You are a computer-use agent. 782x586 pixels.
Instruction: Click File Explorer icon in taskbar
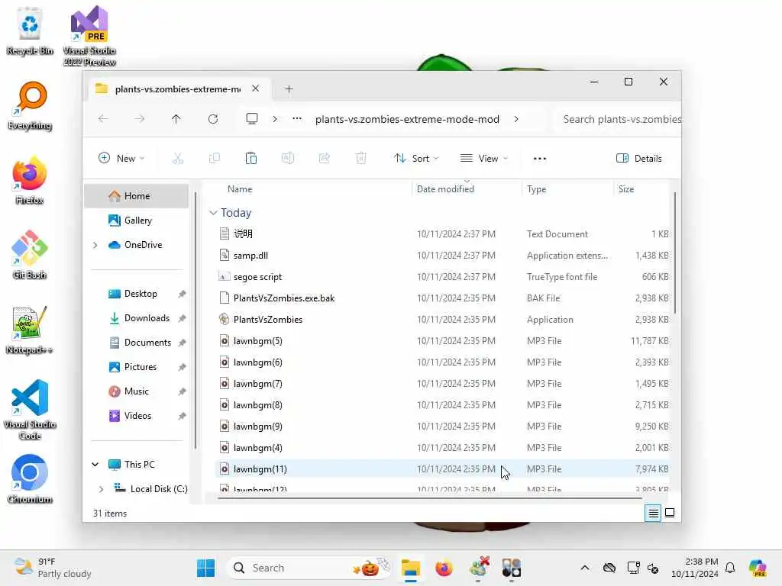point(410,568)
